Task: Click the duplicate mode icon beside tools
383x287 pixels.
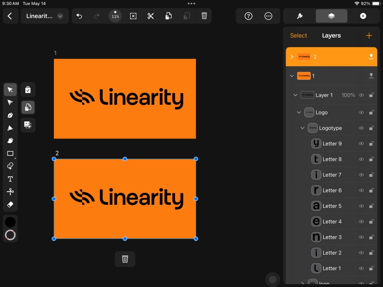Action: [x=28, y=107]
